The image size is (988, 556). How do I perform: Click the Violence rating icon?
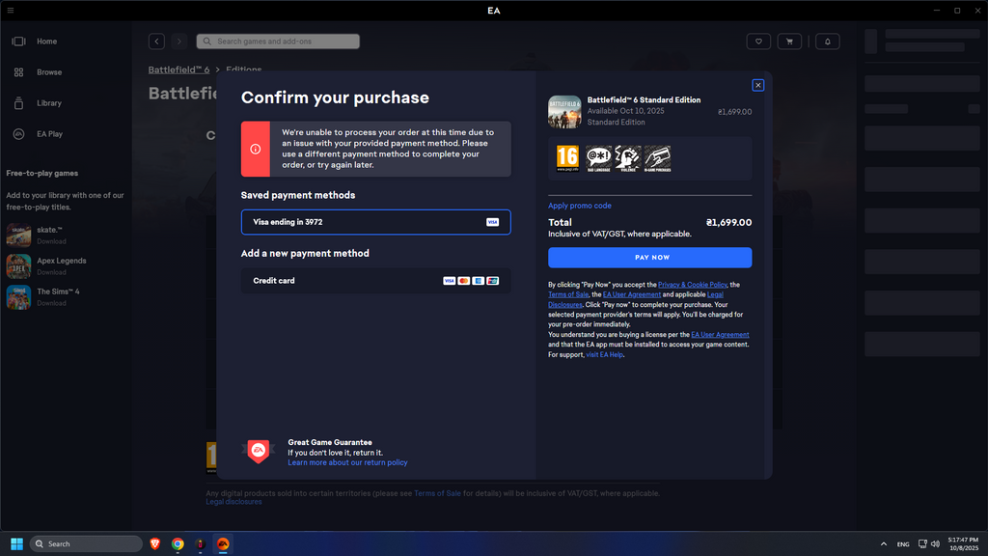[627, 158]
